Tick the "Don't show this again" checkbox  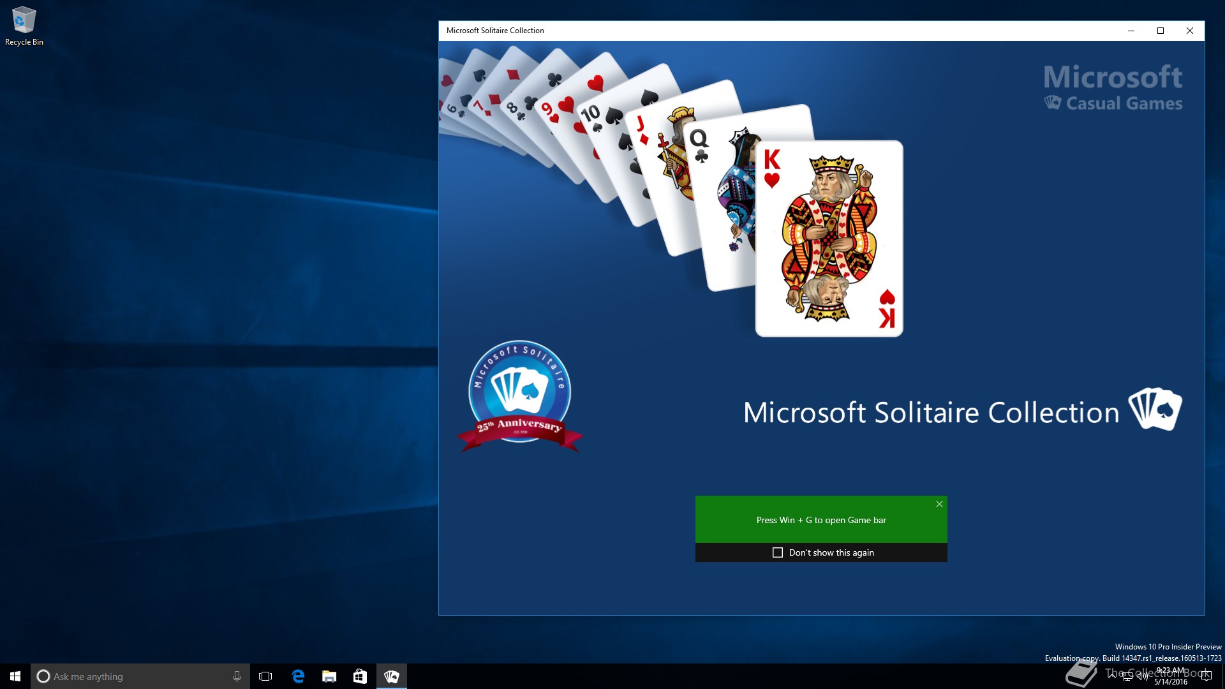[x=777, y=552]
